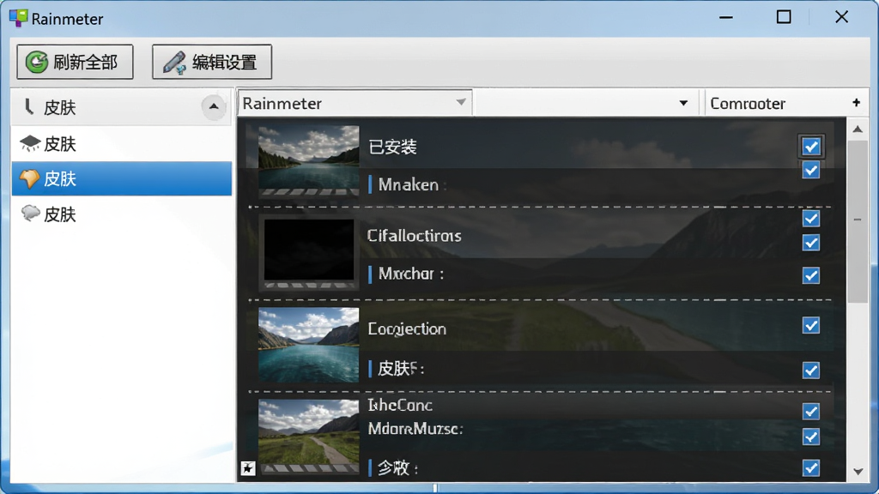This screenshot has height=494, width=879.
Task: Toggle the checkbox for 已安装
Action: (810, 147)
